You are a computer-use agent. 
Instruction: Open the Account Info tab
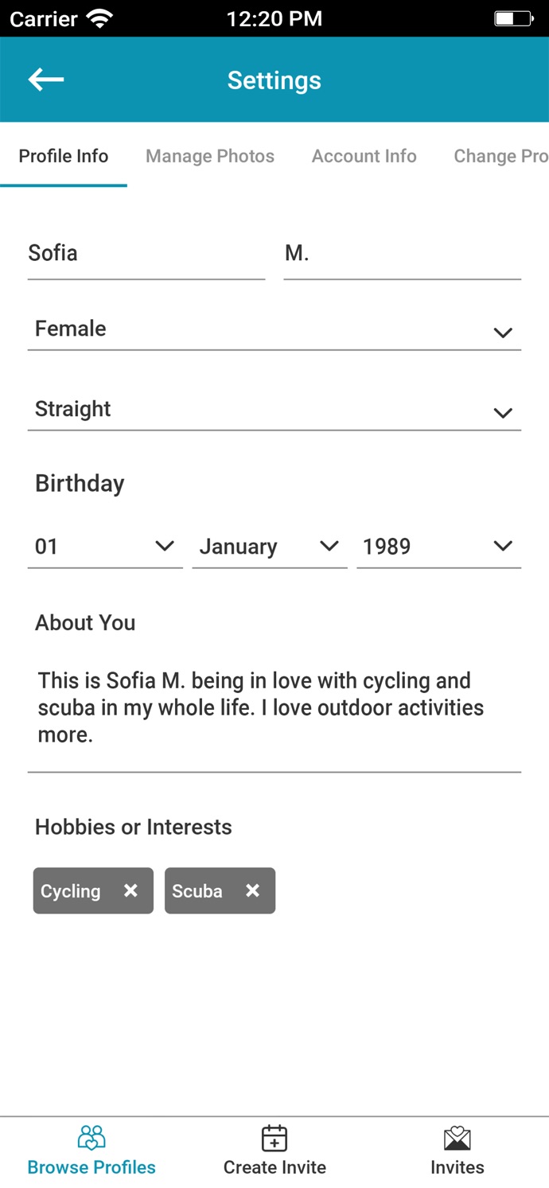pyautogui.click(x=364, y=156)
